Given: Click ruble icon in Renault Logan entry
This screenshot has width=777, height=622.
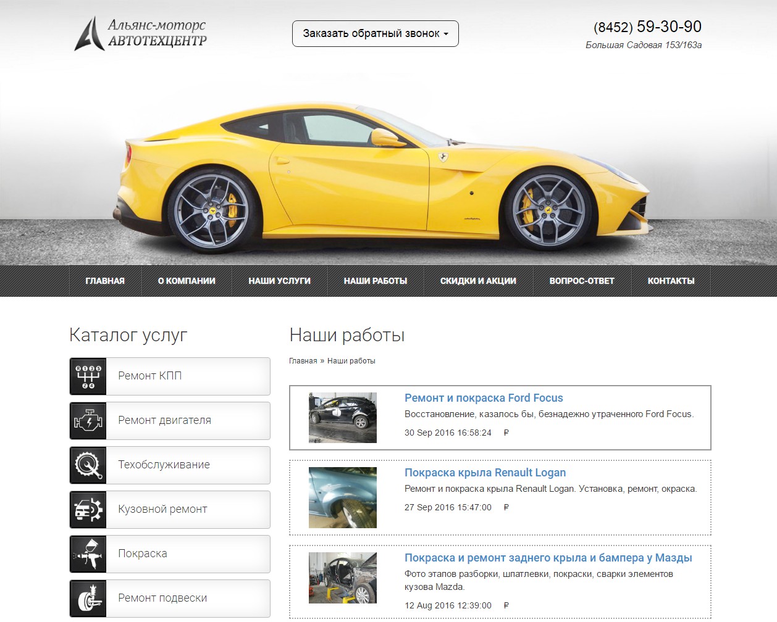Looking at the screenshot, I should [x=506, y=507].
